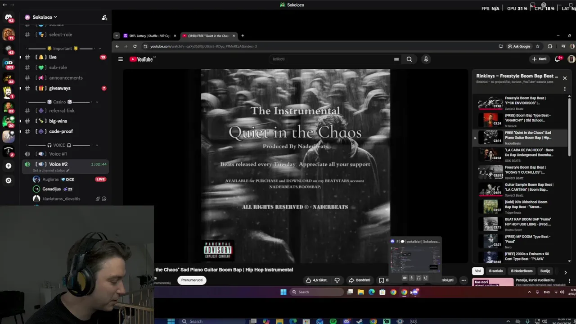Image resolution: width=576 pixels, height=324 pixels.
Task: Open playlist options three-dot menu
Action: [565, 89]
